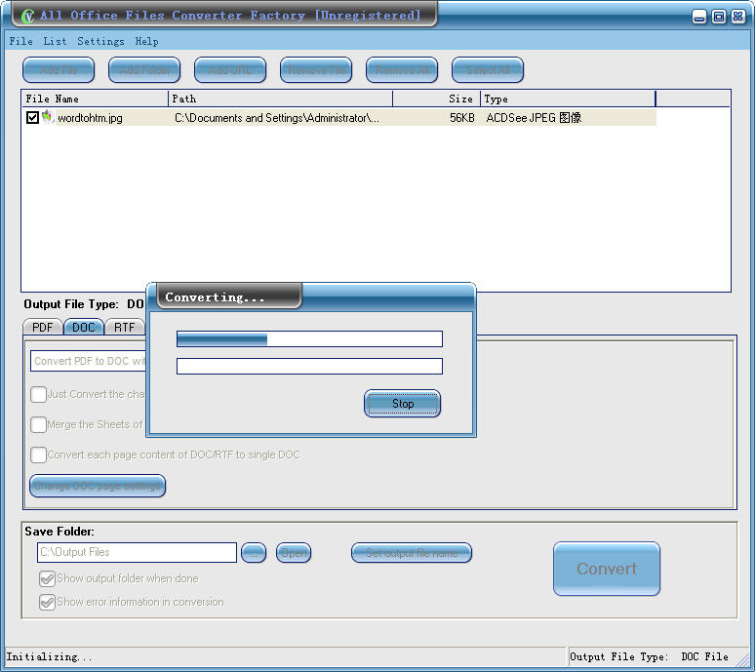Select the wordtohtm.jpg file name

pyautogui.click(x=90, y=118)
